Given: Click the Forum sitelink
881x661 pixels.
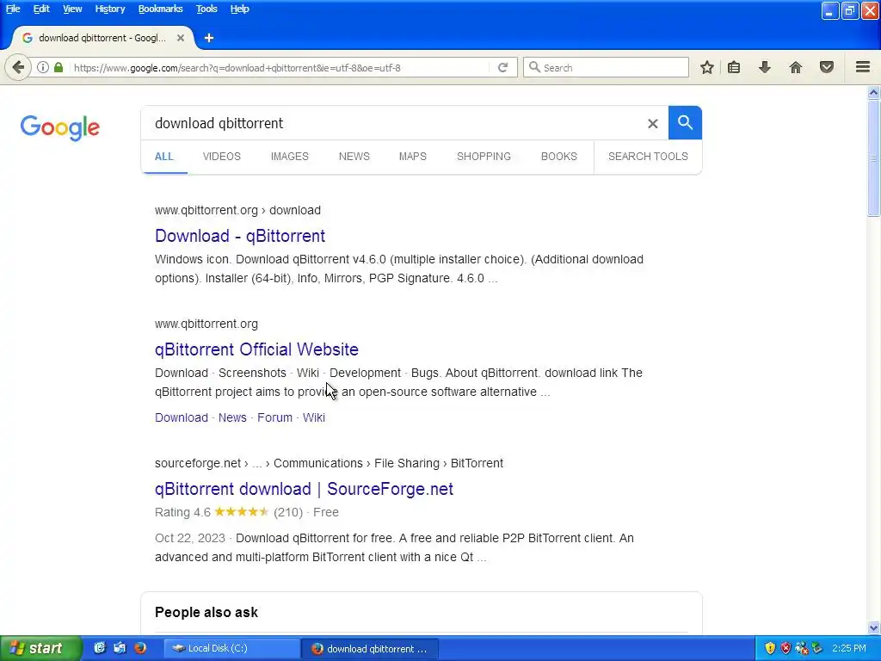Looking at the screenshot, I should pyautogui.click(x=274, y=417).
